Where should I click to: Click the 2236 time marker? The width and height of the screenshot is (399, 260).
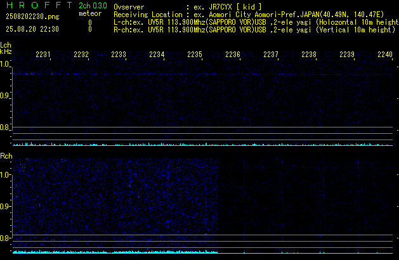tap(233, 55)
